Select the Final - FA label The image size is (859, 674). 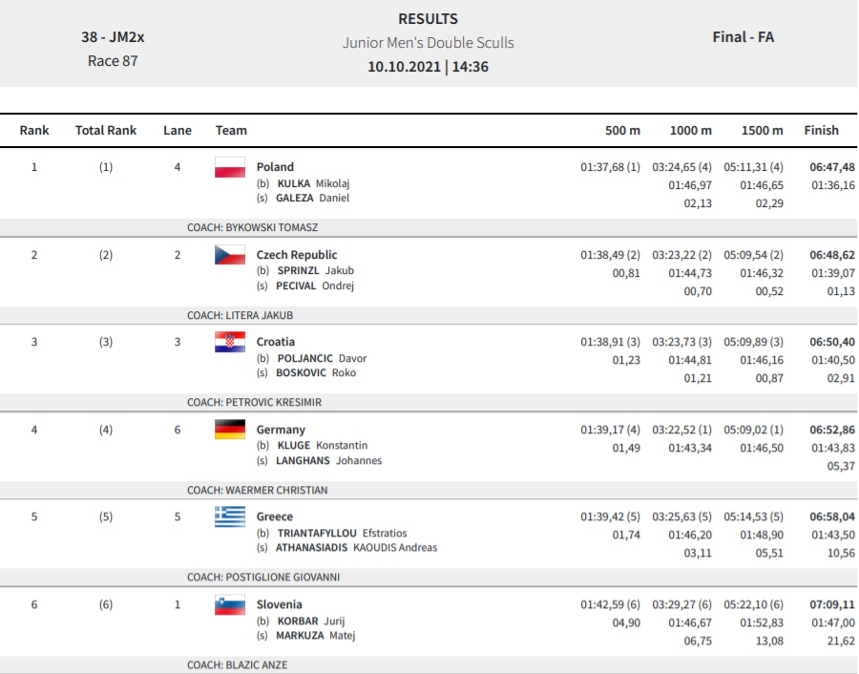pyautogui.click(x=744, y=37)
